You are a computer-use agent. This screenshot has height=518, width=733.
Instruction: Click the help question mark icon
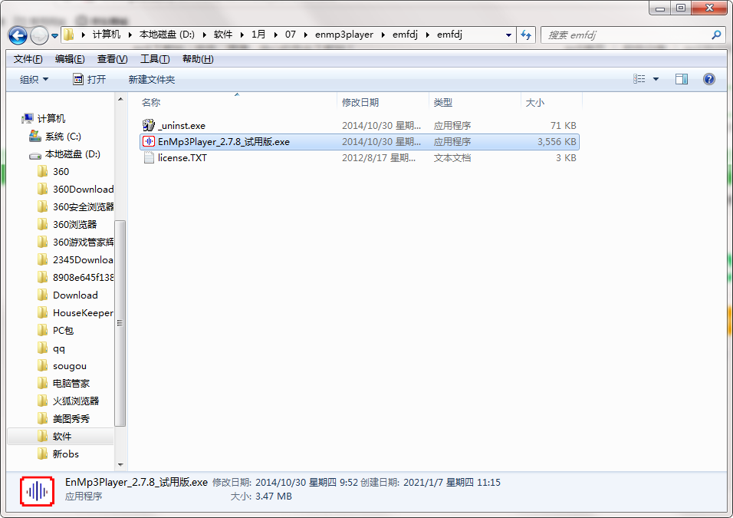click(x=708, y=79)
